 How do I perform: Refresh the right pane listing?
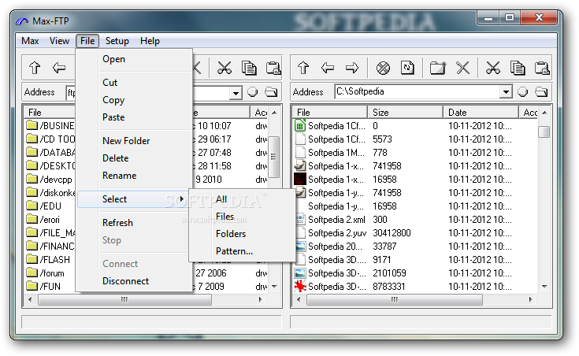point(407,68)
